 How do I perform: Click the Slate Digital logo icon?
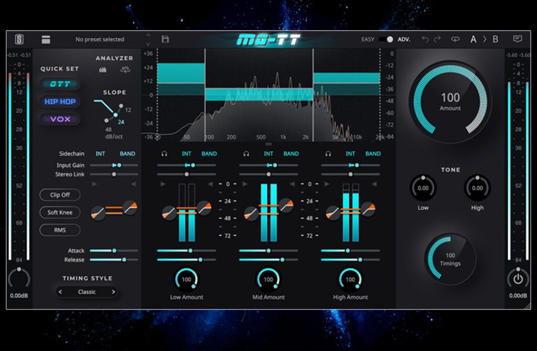[19, 39]
